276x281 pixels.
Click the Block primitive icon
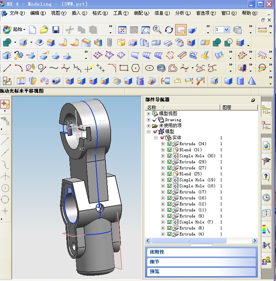(x=228, y=81)
